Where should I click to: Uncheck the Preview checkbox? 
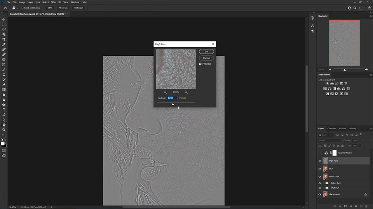pos(200,64)
